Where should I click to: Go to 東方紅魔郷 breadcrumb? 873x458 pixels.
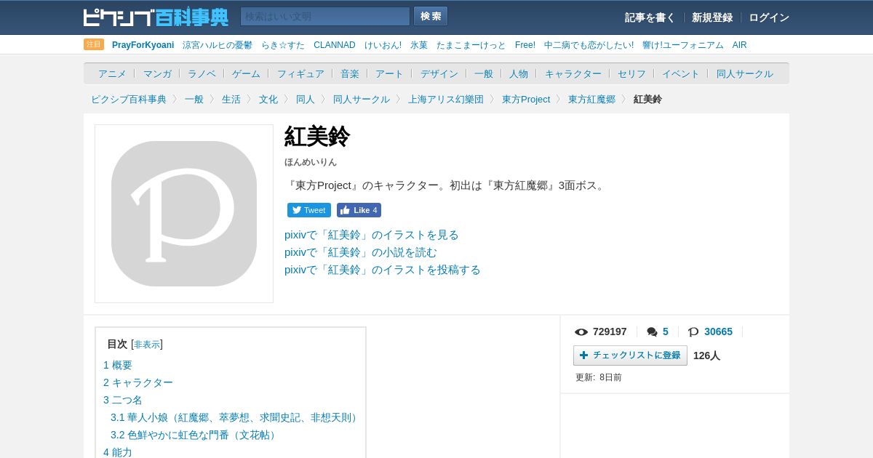point(591,99)
